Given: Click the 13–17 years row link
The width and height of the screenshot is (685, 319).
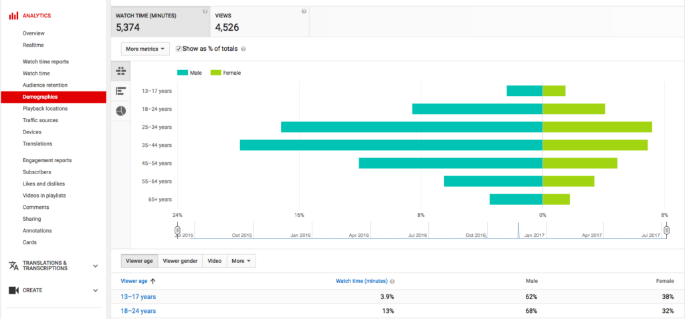Looking at the screenshot, I should 138,297.
